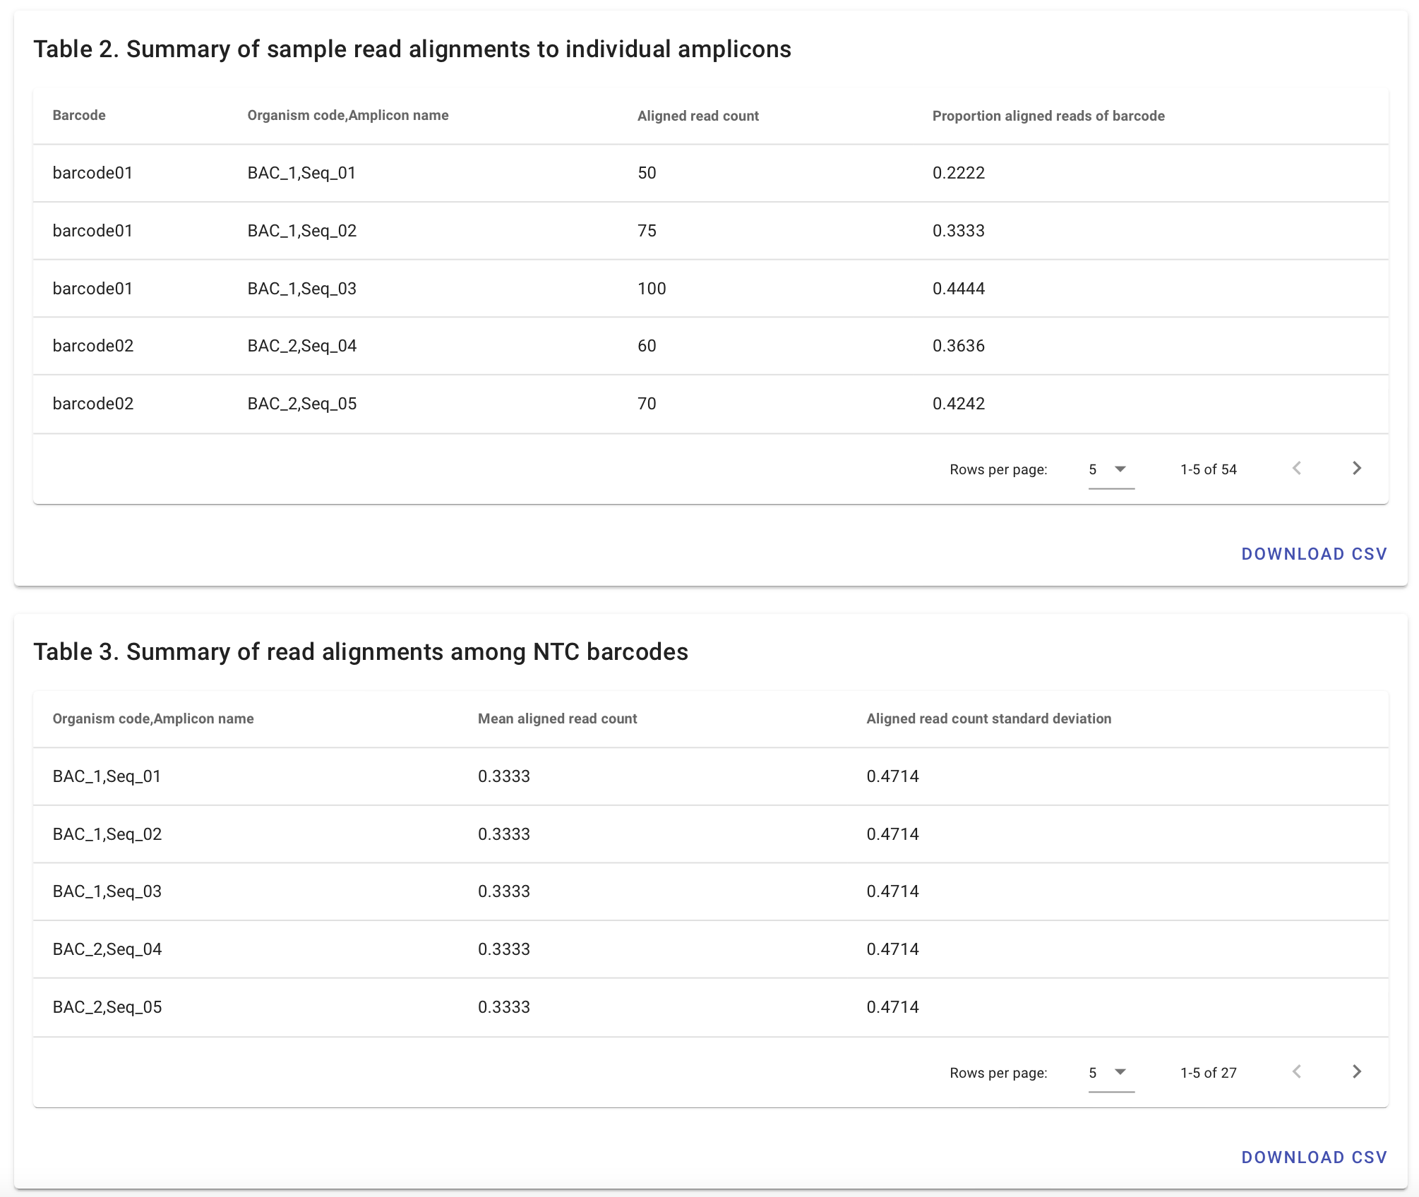Select BAC_1,Seq_03 row in Table 3
This screenshot has width=1419, height=1197.
pos(710,891)
